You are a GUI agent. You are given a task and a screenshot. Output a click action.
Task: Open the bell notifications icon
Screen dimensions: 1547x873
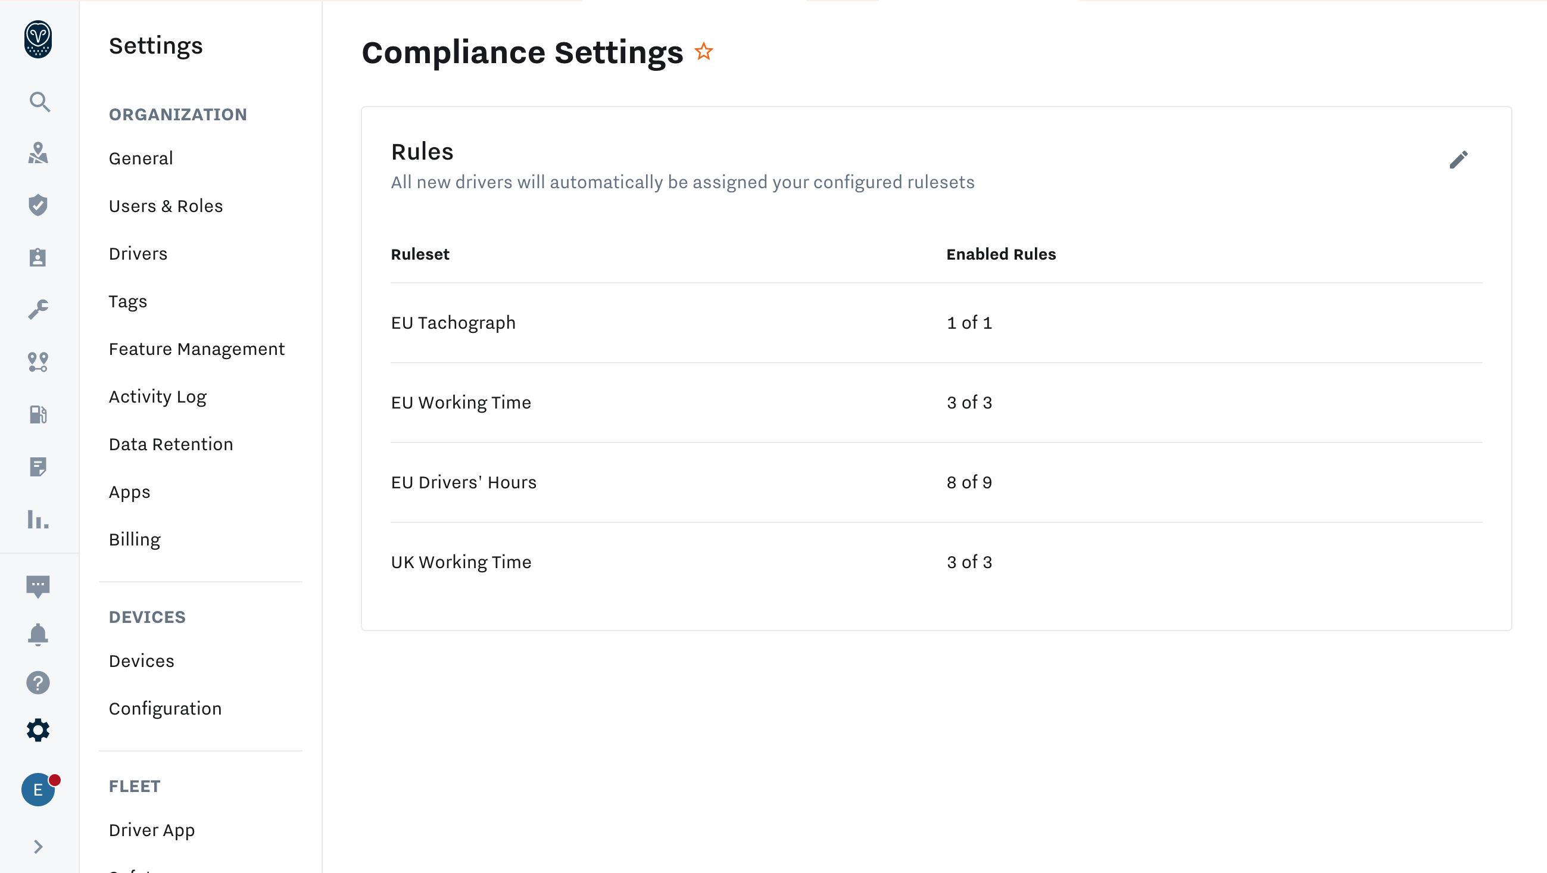(39, 634)
